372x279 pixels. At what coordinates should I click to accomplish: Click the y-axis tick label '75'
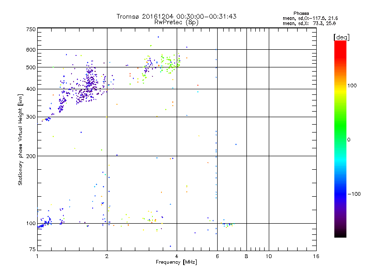coord(33,249)
